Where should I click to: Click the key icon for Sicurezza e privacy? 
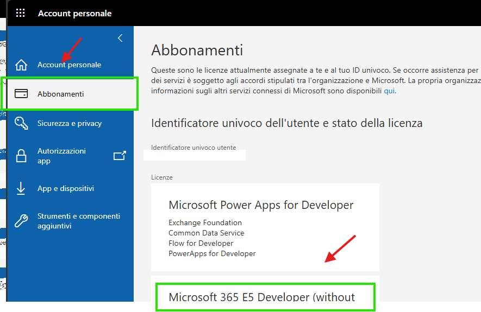pyautogui.click(x=21, y=123)
